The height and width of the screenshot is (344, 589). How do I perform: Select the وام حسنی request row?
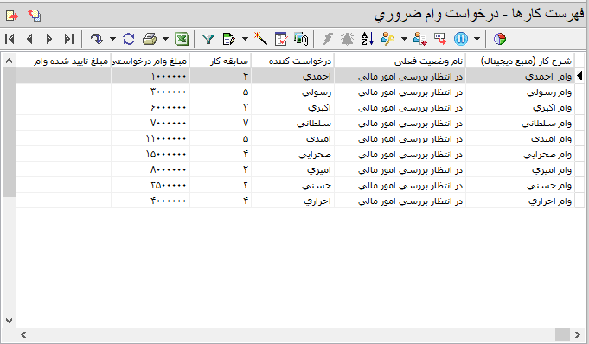(x=295, y=186)
